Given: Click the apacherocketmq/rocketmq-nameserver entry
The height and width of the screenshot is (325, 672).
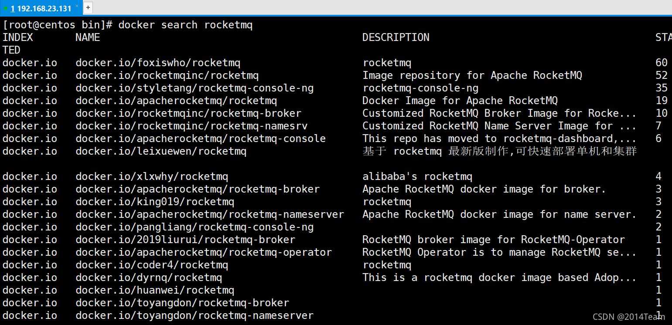Looking at the screenshot, I should [x=210, y=214].
